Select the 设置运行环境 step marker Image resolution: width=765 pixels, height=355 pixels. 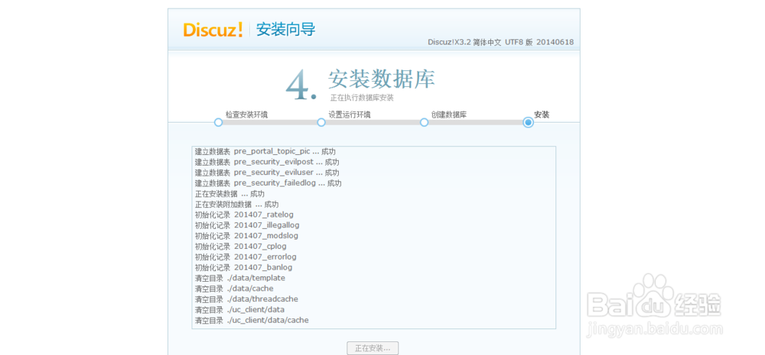point(321,122)
